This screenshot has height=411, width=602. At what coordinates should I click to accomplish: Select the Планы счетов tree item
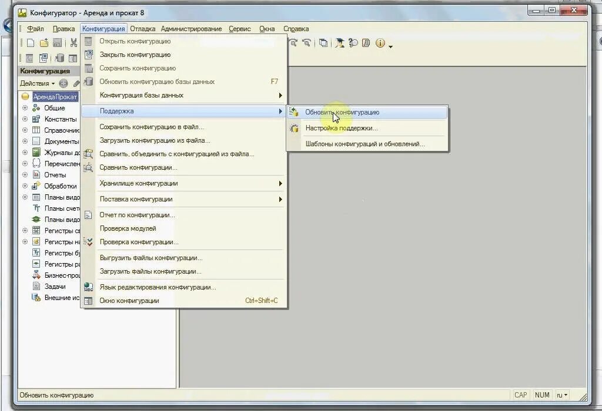click(x=62, y=208)
